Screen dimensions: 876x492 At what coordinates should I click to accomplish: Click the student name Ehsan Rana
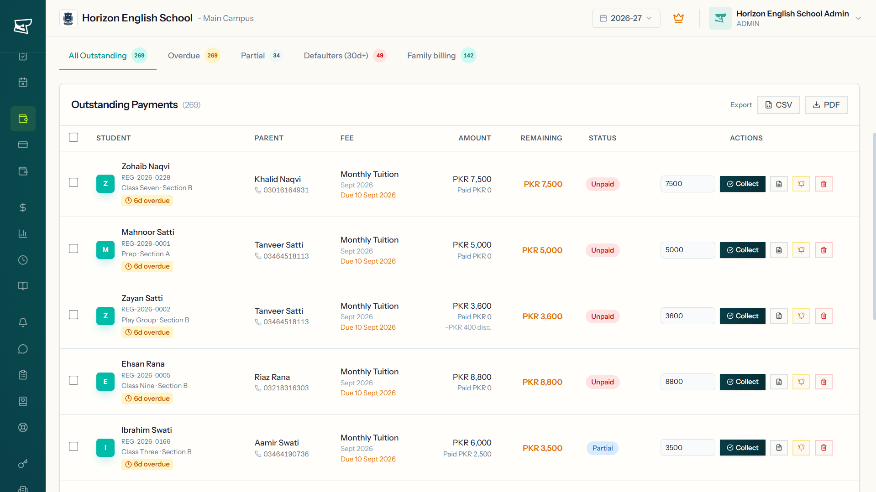[x=143, y=364]
